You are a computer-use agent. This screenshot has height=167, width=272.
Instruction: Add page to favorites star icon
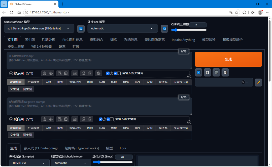pos(236,13)
